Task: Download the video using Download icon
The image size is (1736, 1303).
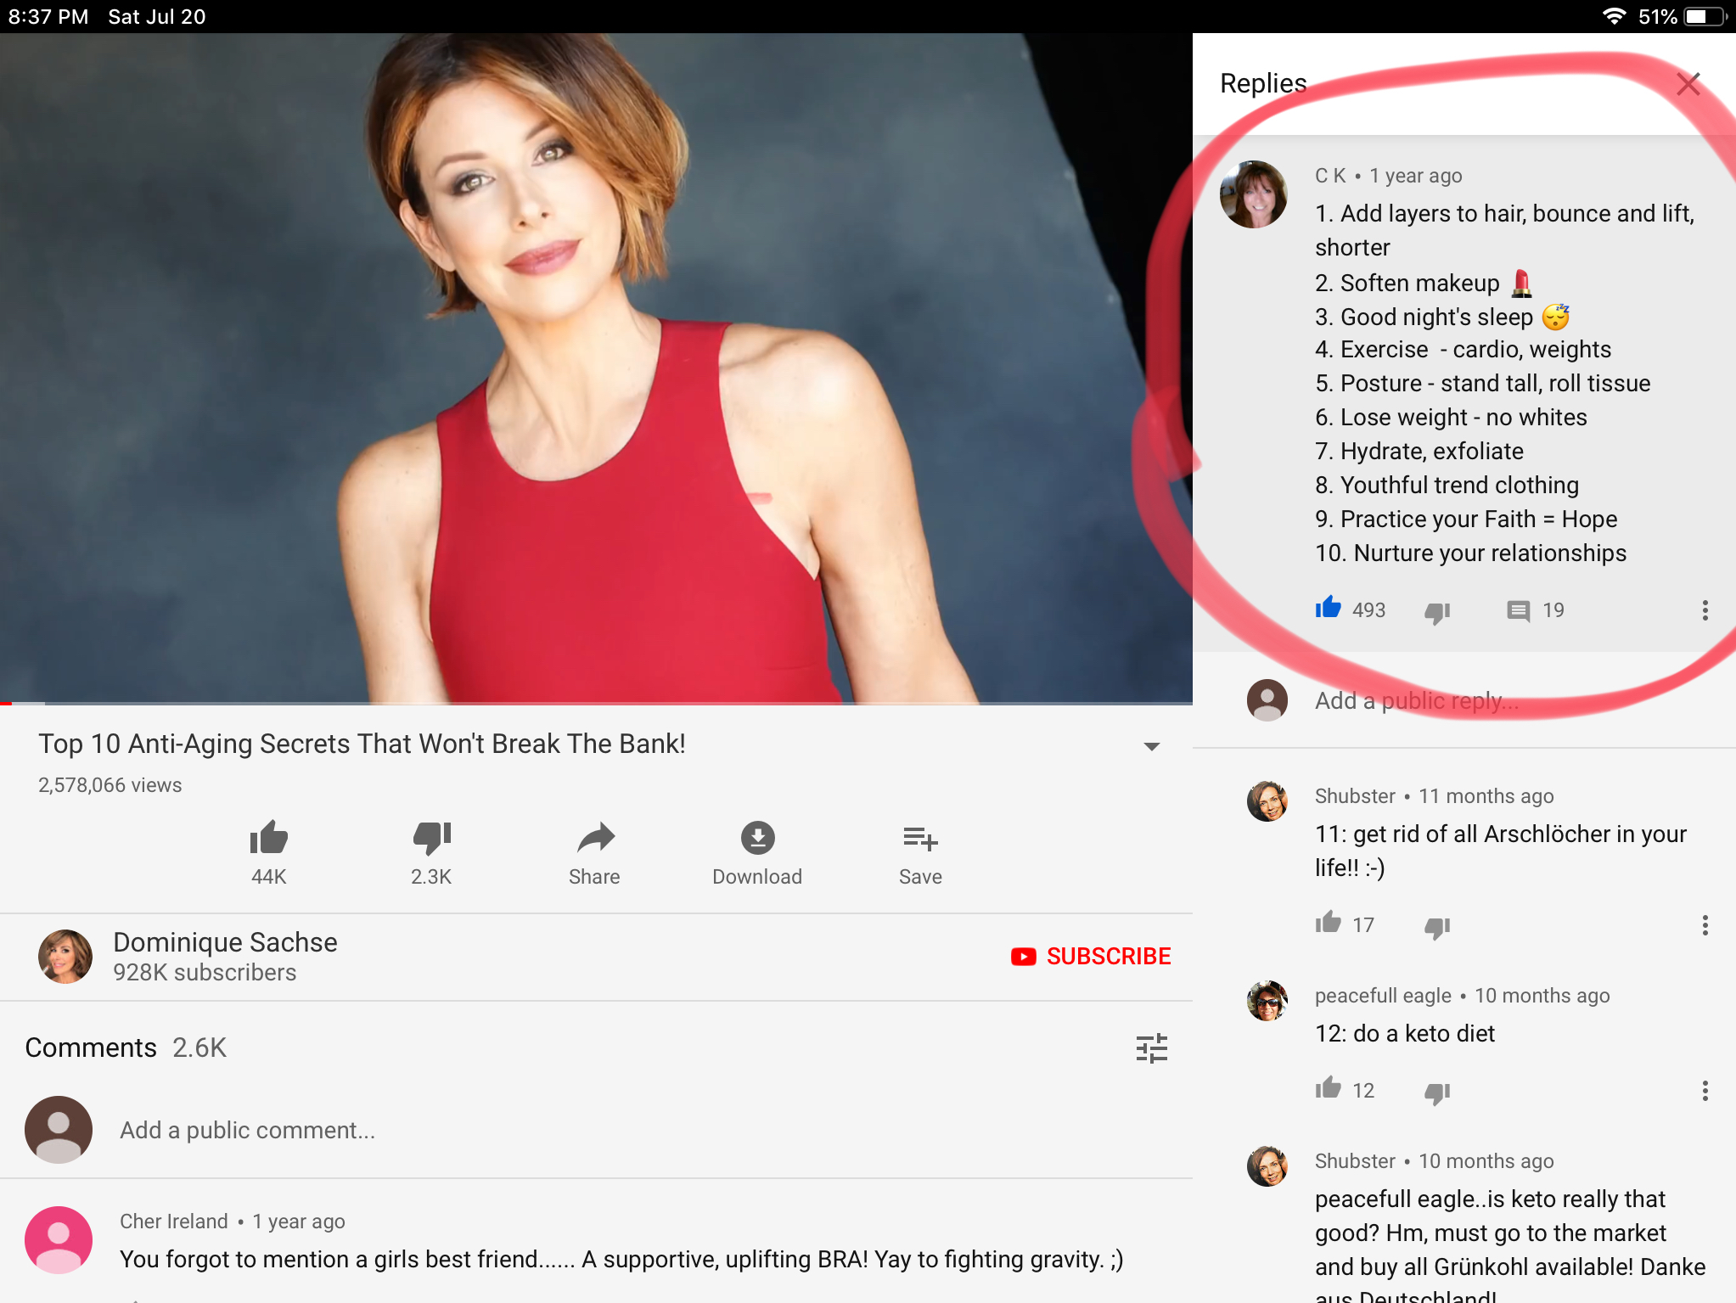Action: tap(757, 839)
